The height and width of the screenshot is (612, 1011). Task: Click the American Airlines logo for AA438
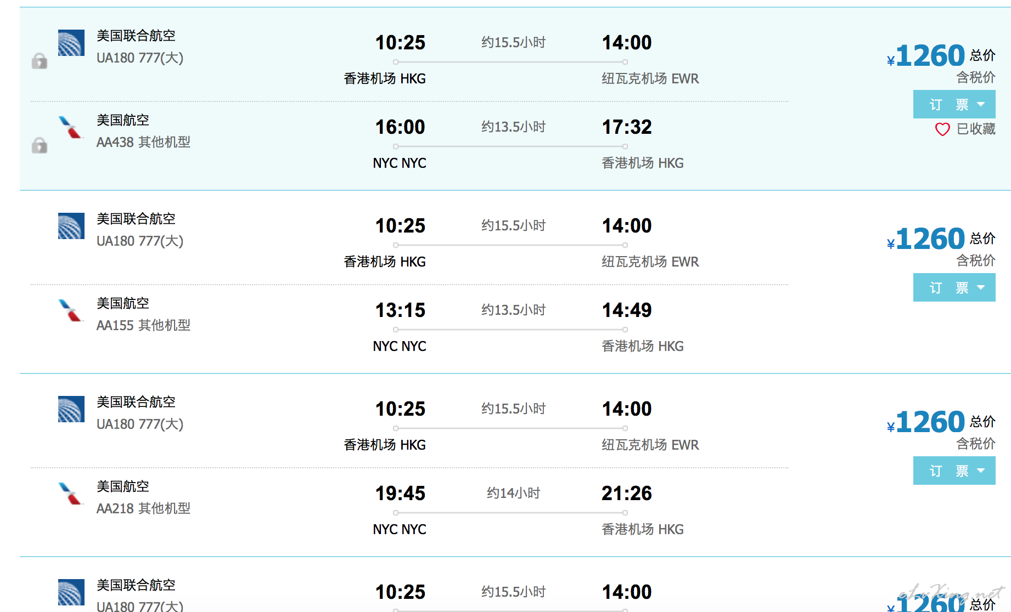(x=71, y=127)
